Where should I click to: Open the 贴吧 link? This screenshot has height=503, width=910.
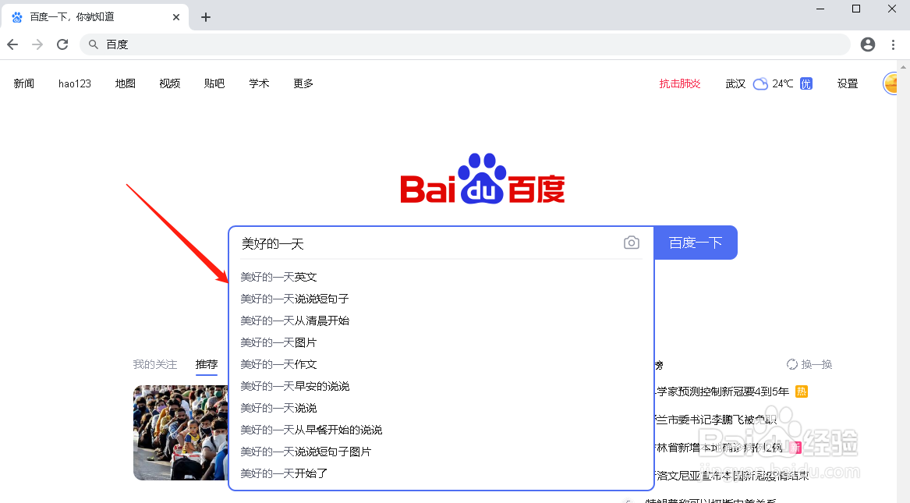[x=214, y=83]
